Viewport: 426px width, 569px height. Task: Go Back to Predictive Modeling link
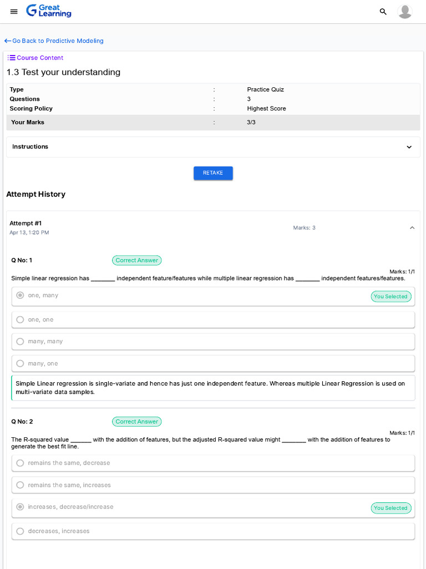[x=58, y=41]
